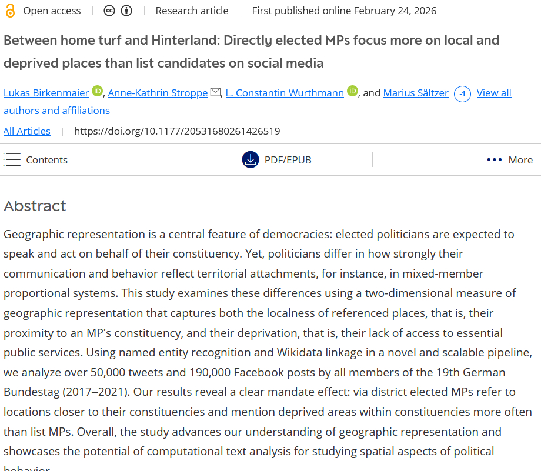Click the PDF/EPUB download icon

(251, 160)
